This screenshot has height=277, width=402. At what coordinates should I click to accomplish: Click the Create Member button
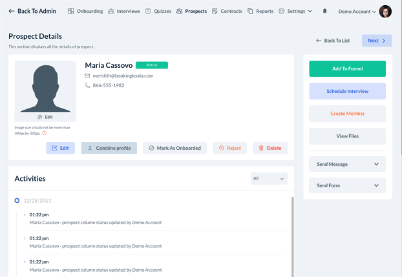pos(348,114)
